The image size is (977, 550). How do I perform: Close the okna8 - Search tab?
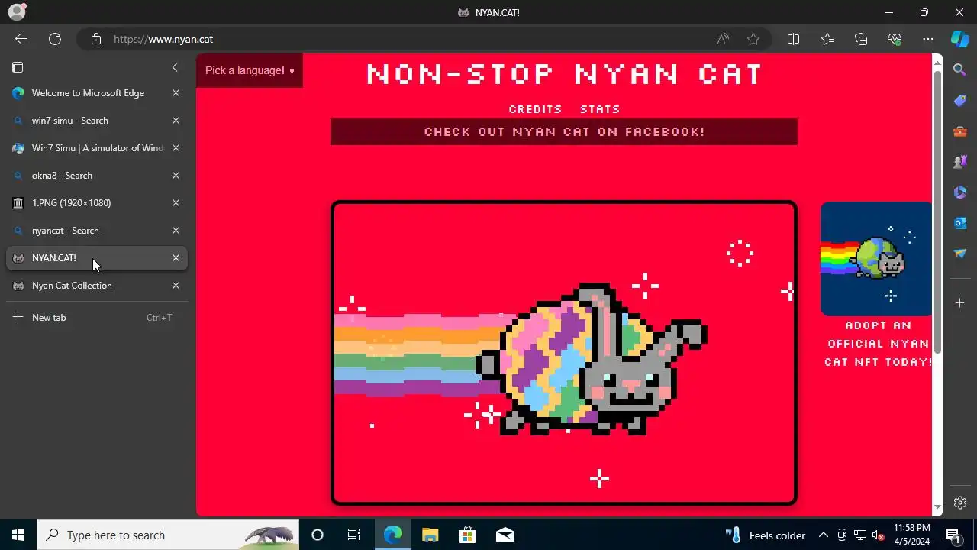click(176, 176)
